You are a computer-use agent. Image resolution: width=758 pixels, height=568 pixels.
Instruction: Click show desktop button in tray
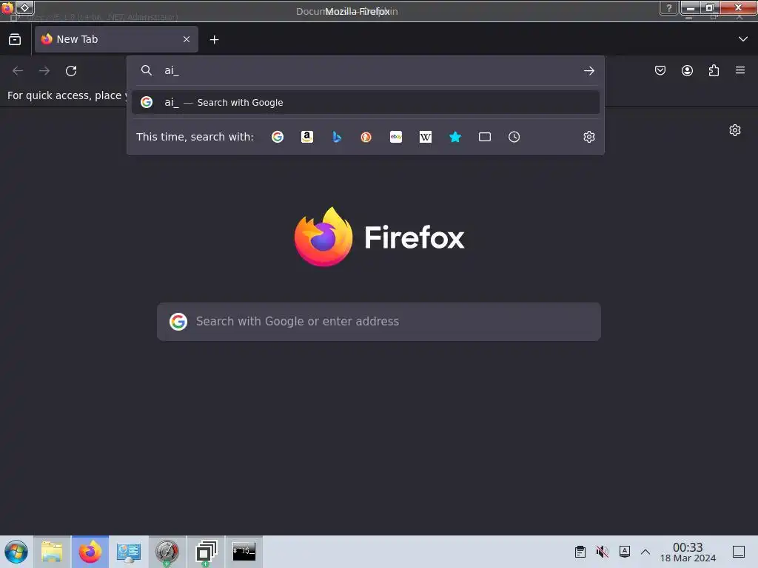(739, 552)
